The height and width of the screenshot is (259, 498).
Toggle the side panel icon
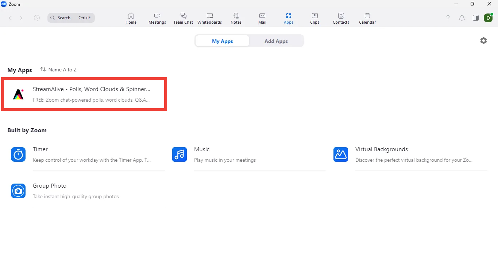475,18
